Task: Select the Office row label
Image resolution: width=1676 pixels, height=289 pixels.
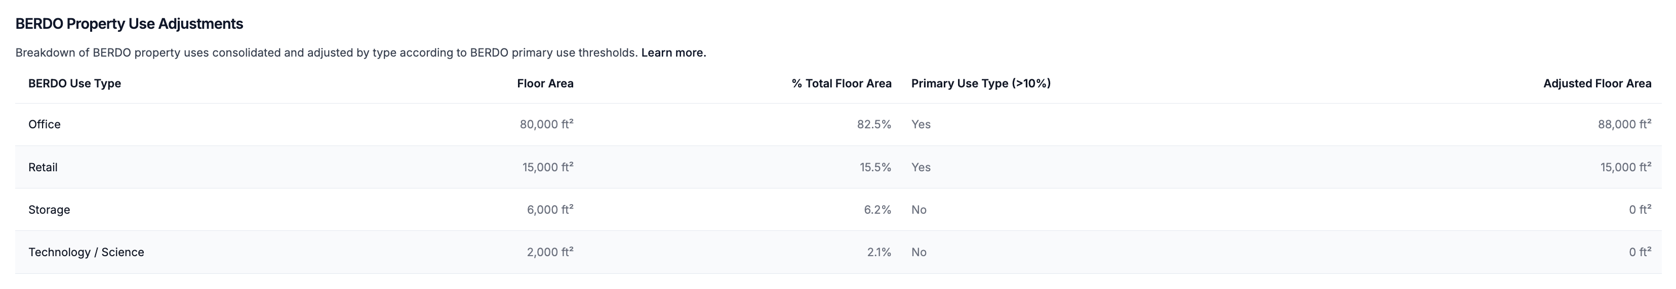Action: pyautogui.click(x=44, y=124)
